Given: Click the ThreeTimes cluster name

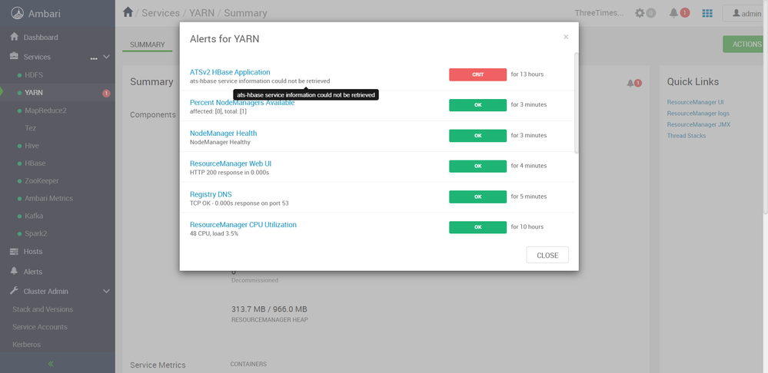Looking at the screenshot, I should pyautogui.click(x=600, y=13).
